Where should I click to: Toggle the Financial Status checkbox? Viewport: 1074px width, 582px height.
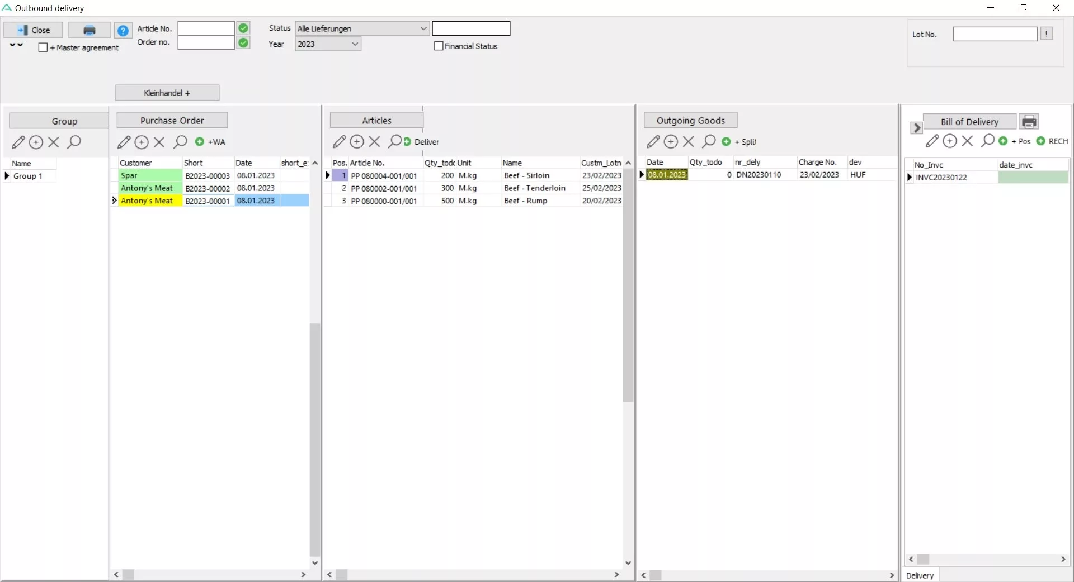(x=439, y=46)
